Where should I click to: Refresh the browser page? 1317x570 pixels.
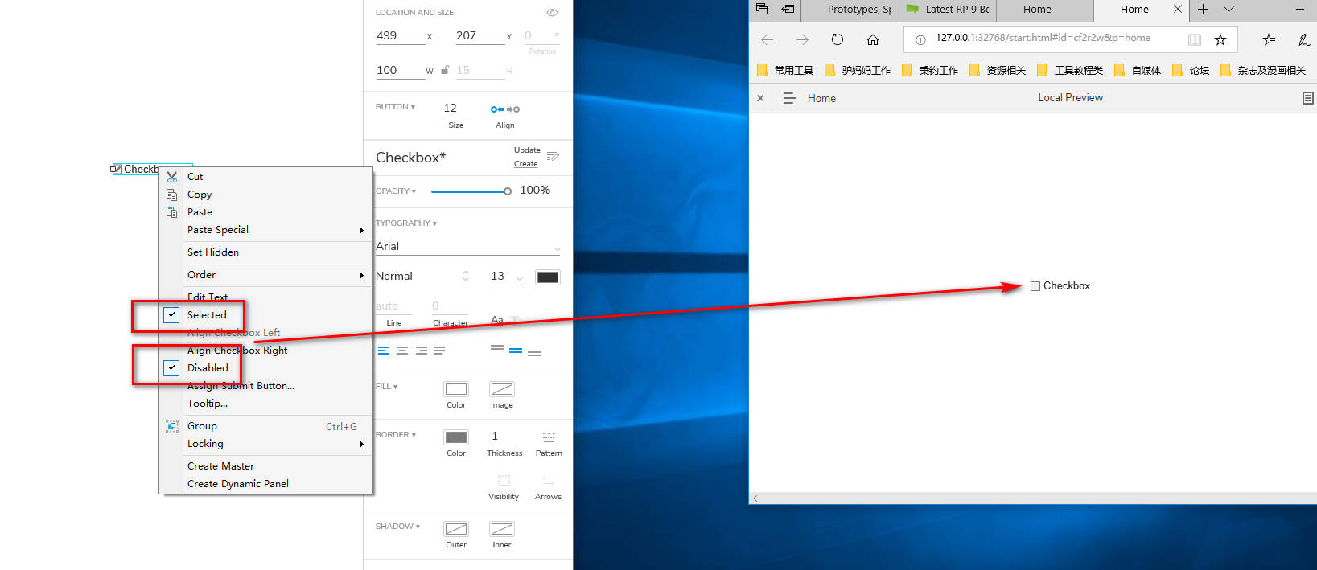click(x=838, y=39)
